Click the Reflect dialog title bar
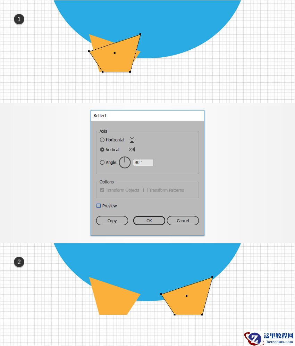295x346 pixels. pyautogui.click(x=147, y=116)
